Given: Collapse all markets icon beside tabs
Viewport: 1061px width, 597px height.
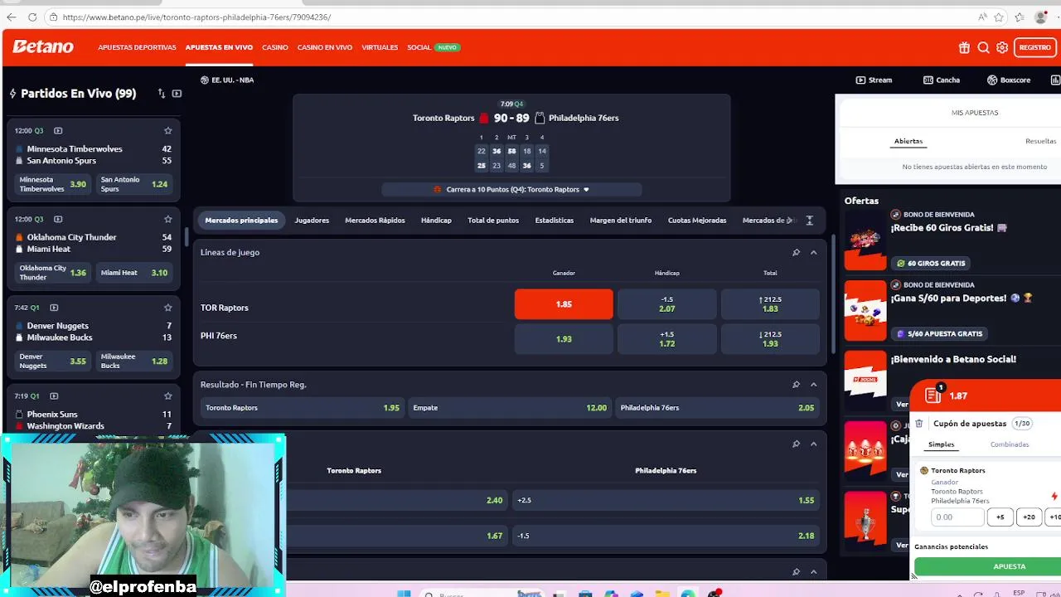Looking at the screenshot, I should 810,221.
